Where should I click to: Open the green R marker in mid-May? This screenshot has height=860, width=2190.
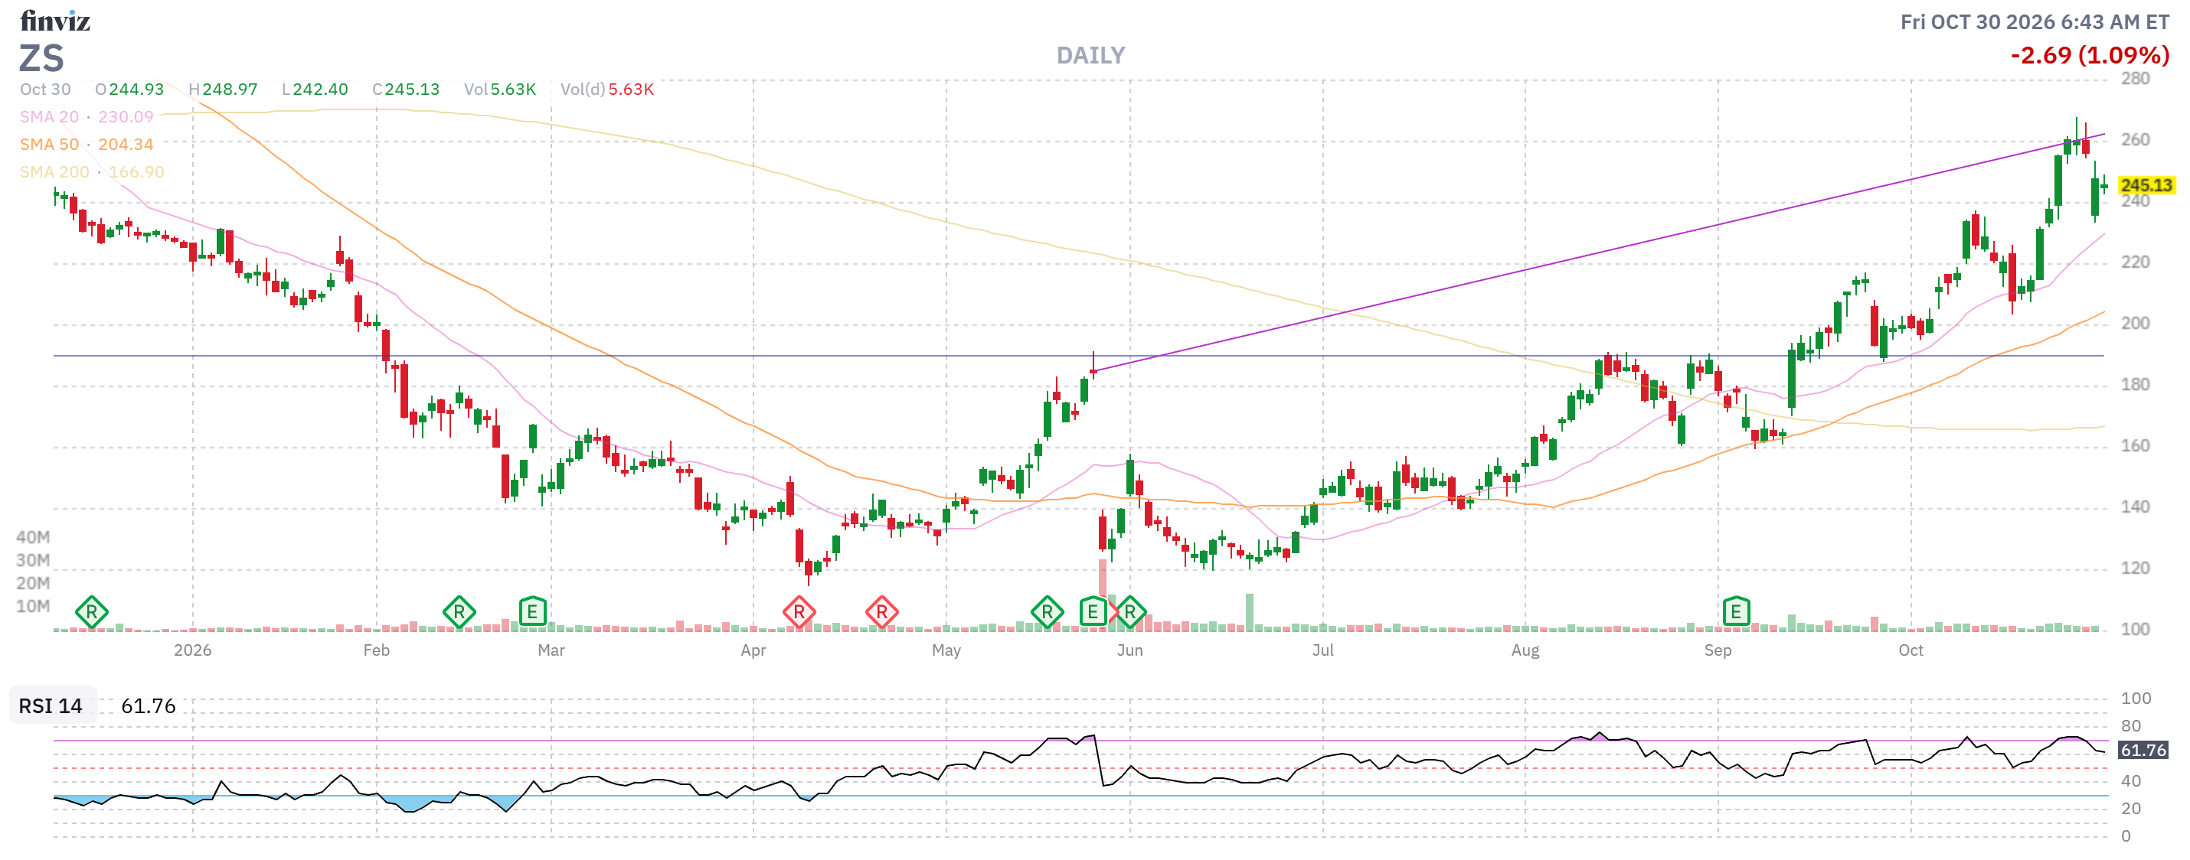tap(1047, 612)
